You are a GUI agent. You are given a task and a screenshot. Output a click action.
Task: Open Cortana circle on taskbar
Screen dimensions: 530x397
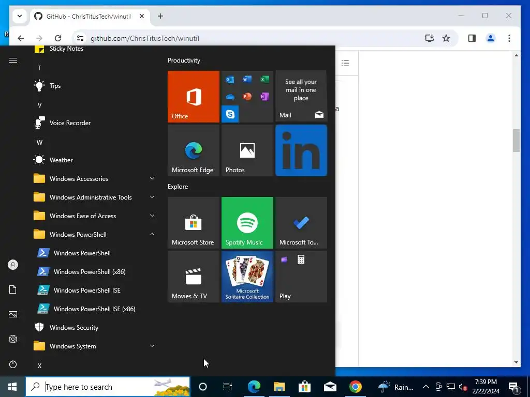pos(203,387)
